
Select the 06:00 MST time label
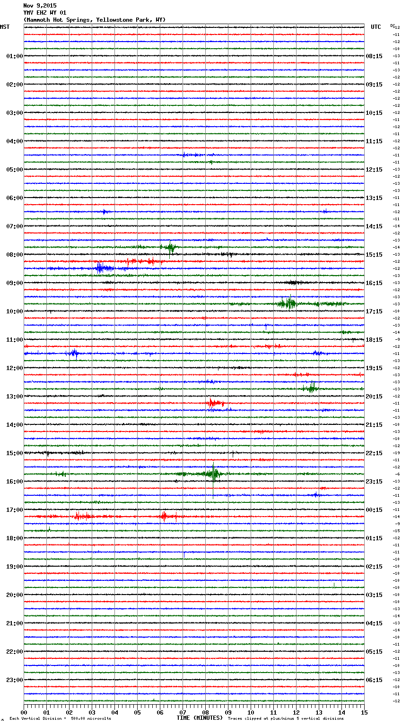15,198
